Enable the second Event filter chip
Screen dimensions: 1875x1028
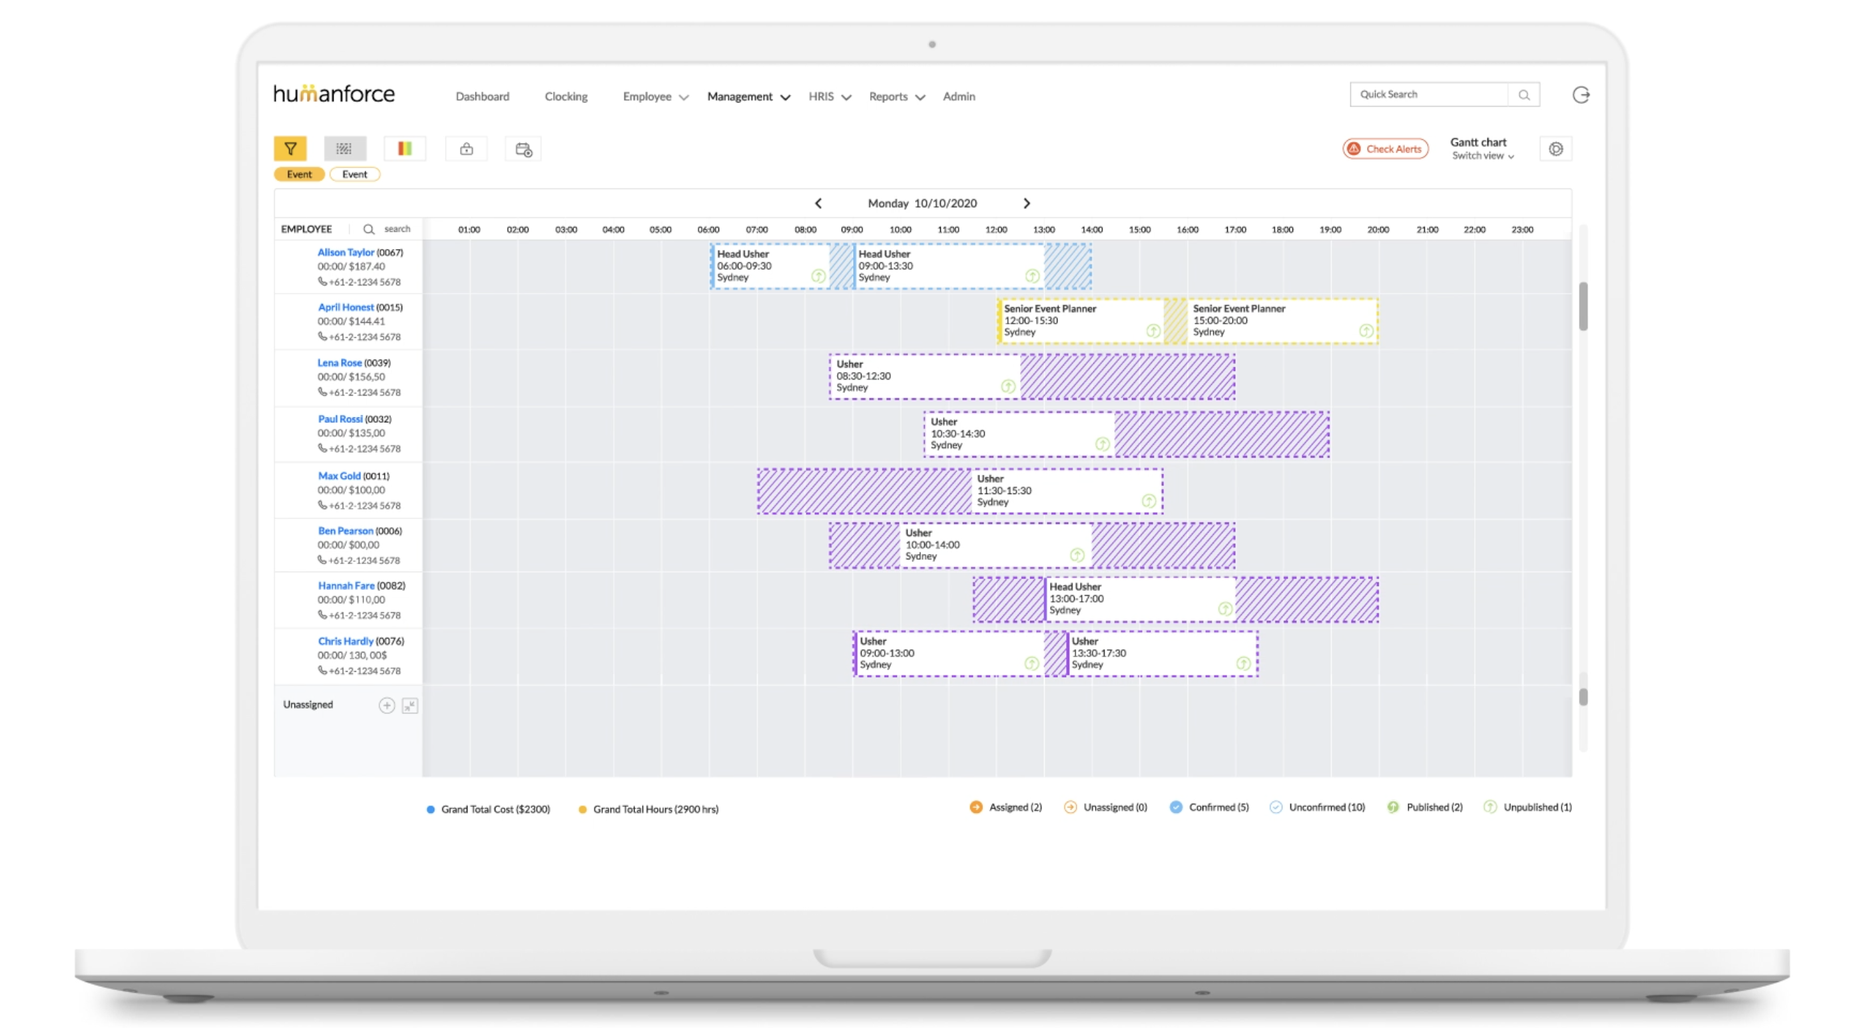(x=354, y=174)
